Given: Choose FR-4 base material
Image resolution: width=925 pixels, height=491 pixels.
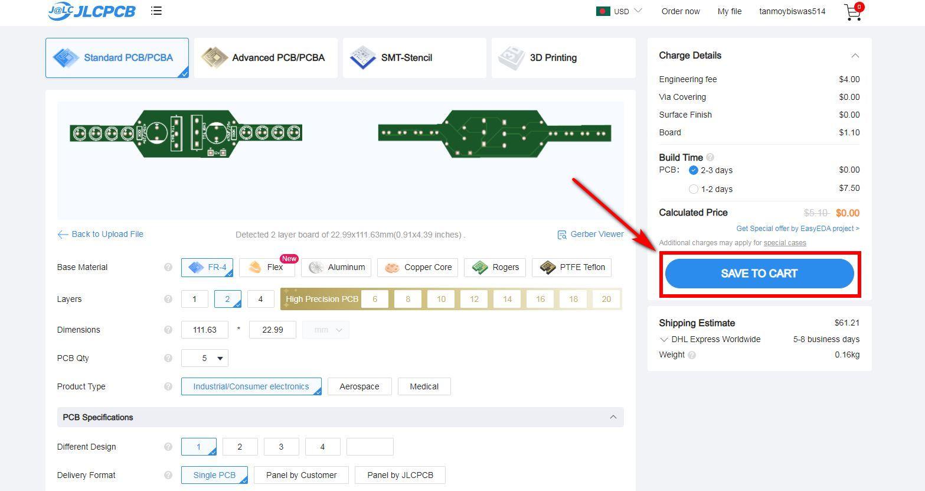Looking at the screenshot, I should (207, 268).
